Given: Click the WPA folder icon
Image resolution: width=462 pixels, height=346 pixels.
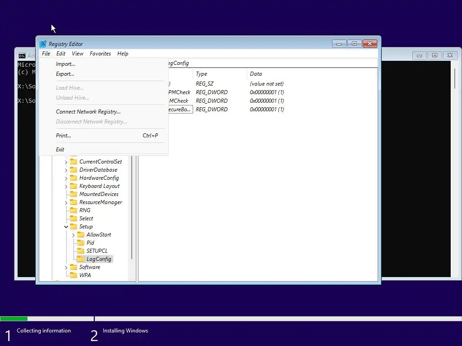Looking at the screenshot, I should pos(74,275).
